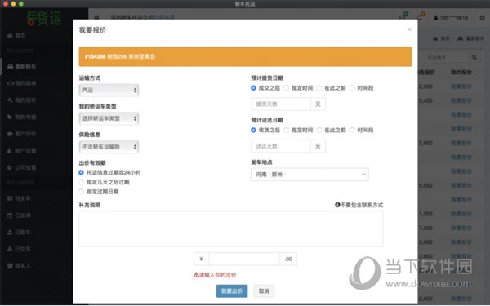
Task: Click the hamburger menu icon in header
Action: 96,17
